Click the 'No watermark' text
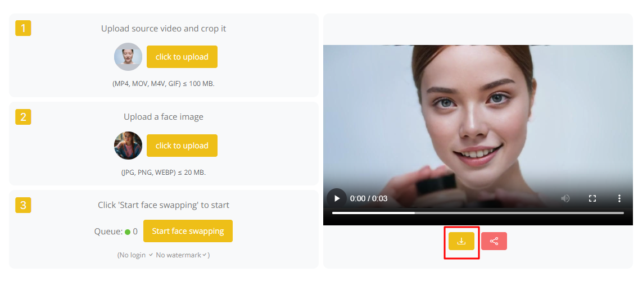Screen dimensions: 638x281 pyautogui.click(x=179, y=255)
